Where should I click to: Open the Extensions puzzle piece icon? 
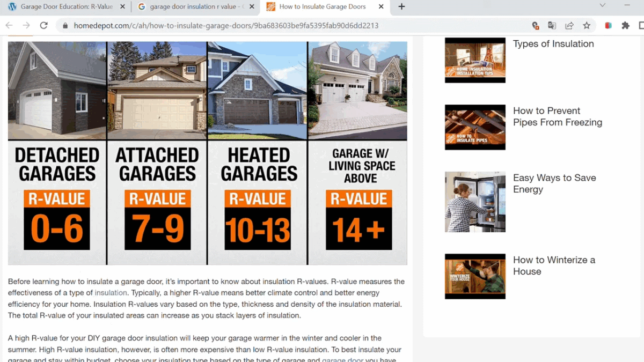tap(625, 25)
